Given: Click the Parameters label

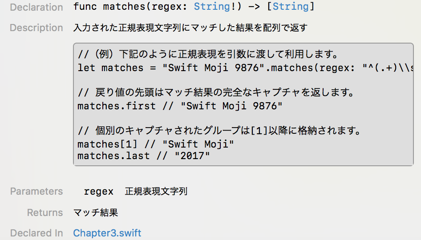Looking at the screenshot, I should click(x=36, y=192).
